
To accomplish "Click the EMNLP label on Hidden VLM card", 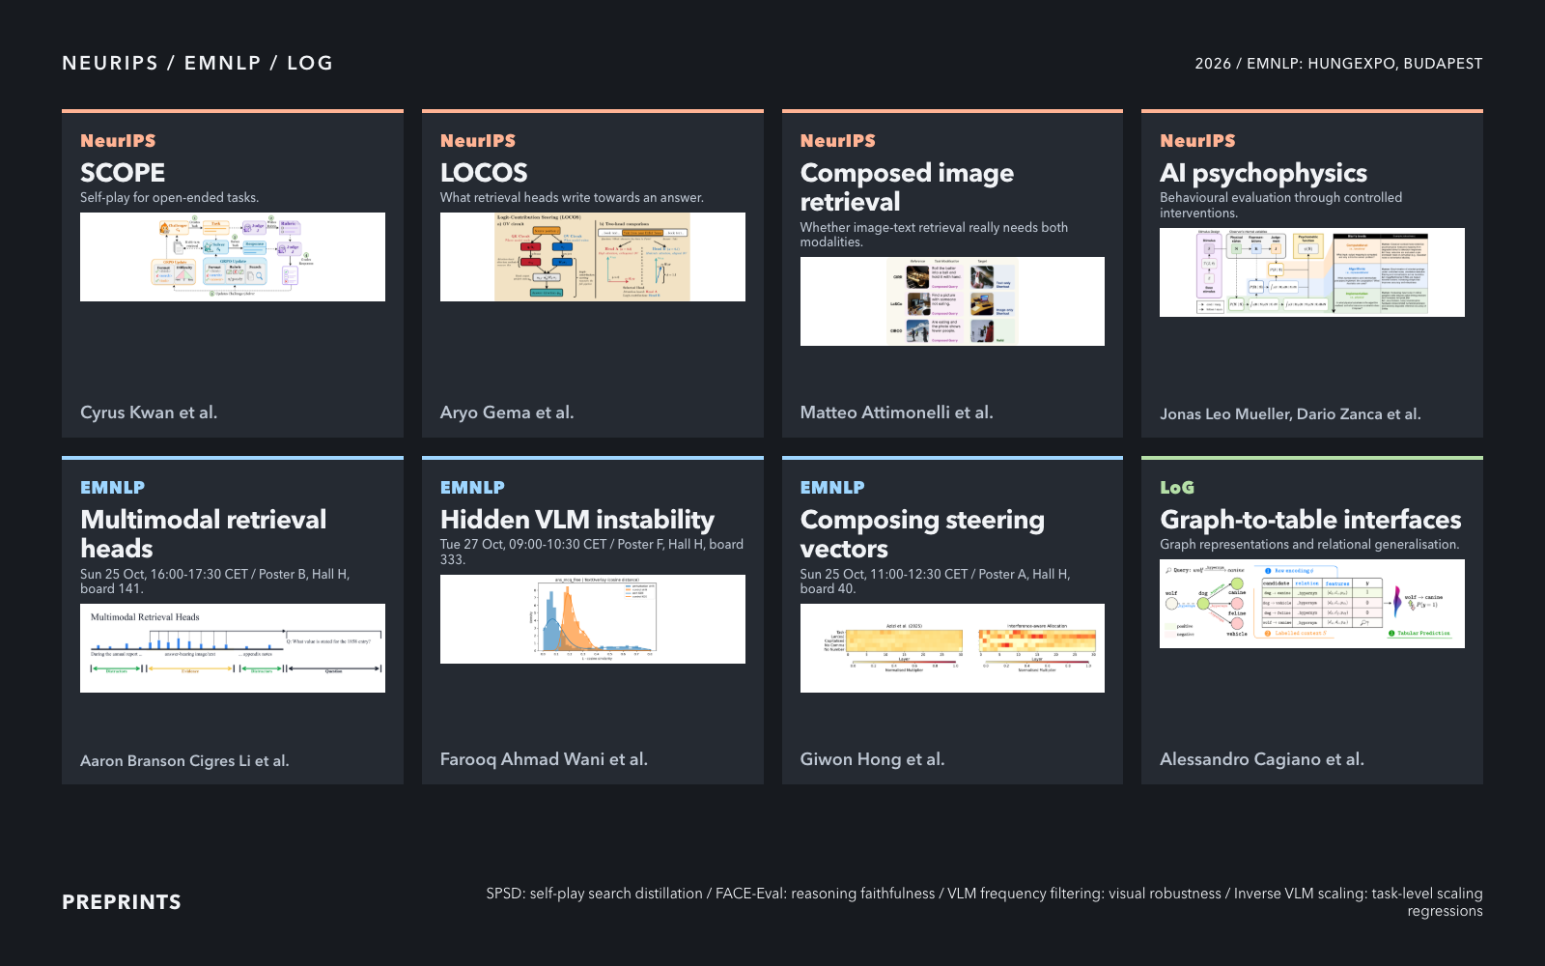I will [x=472, y=488].
